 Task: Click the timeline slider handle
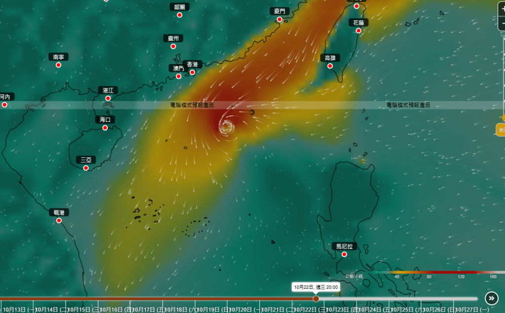(316, 299)
